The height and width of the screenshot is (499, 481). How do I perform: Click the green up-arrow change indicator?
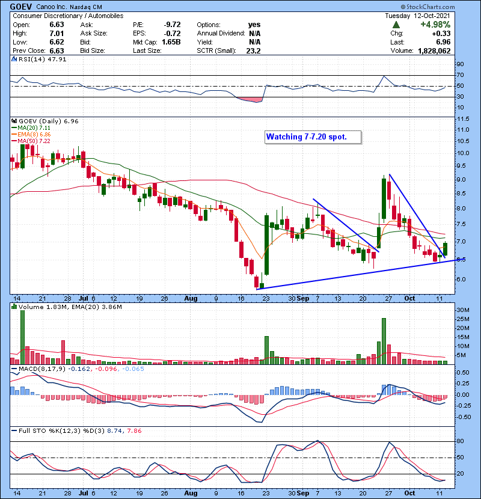(396, 25)
